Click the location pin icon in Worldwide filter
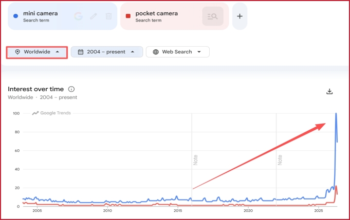350x220 pixels. [17, 52]
